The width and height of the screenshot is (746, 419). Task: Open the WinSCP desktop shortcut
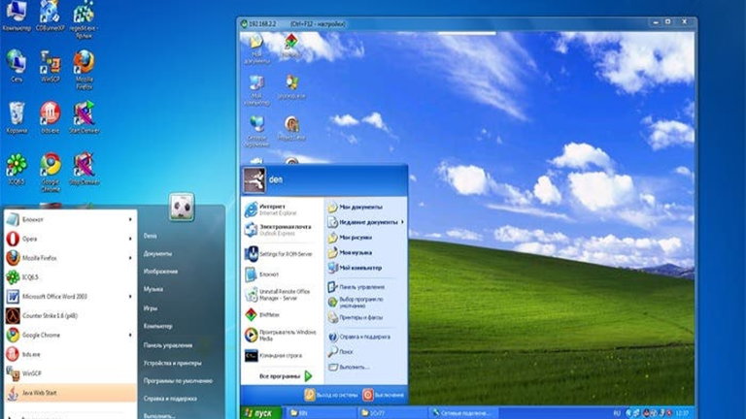click(50, 66)
